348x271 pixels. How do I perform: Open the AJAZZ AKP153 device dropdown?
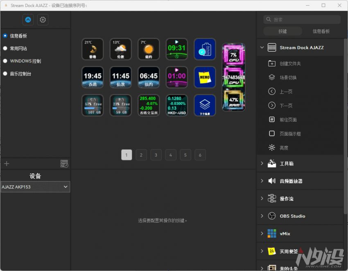click(35, 187)
